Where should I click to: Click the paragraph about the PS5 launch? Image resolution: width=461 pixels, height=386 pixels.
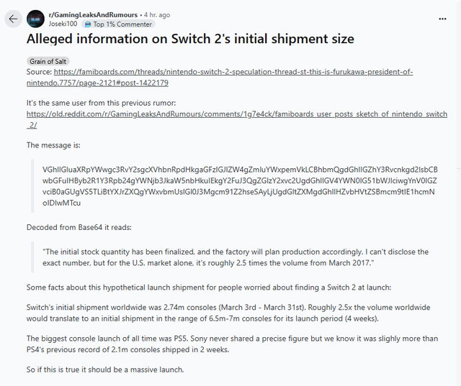[x=232, y=344]
